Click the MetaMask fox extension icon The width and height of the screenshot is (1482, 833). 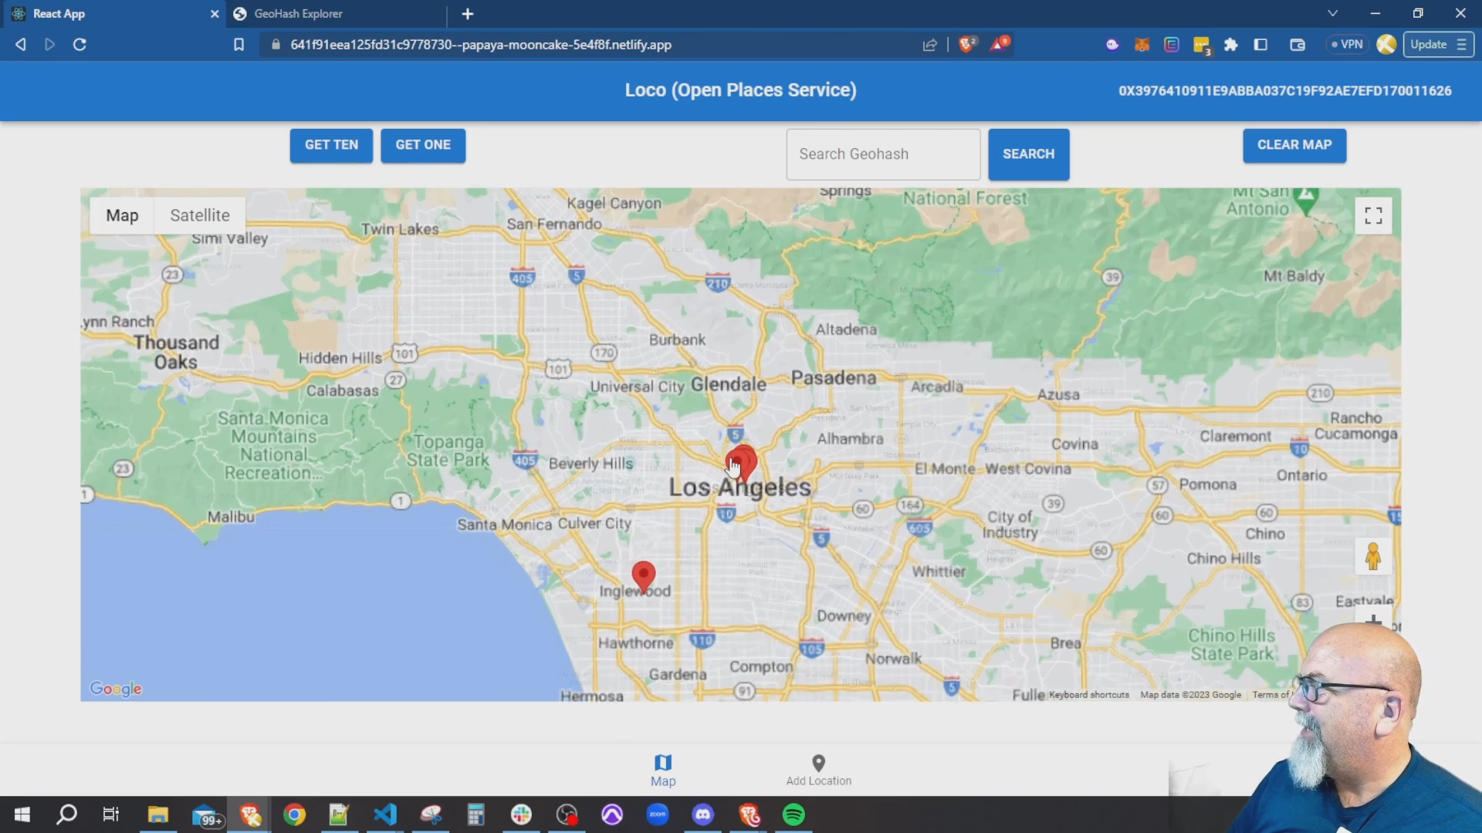(x=1142, y=45)
